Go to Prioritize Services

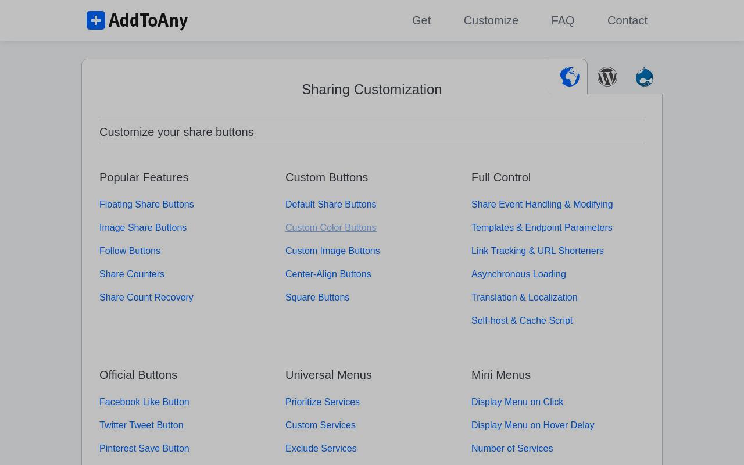(323, 402)
